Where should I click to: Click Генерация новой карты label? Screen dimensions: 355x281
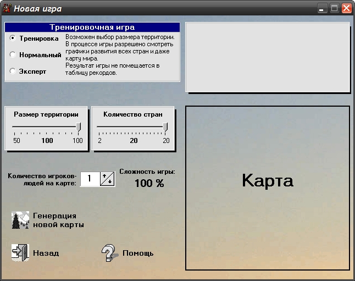pyautogui.click(x=58, y=220)
